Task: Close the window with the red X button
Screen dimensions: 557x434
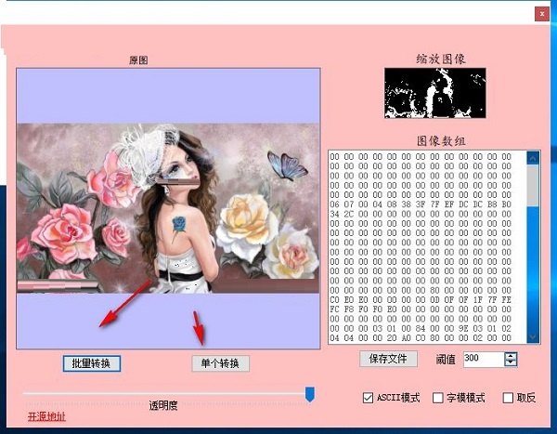Action: [x=542, y=14]
